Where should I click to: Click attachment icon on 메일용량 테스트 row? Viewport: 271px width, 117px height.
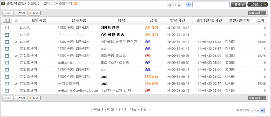pyautogui.click(x=17, y=56)
